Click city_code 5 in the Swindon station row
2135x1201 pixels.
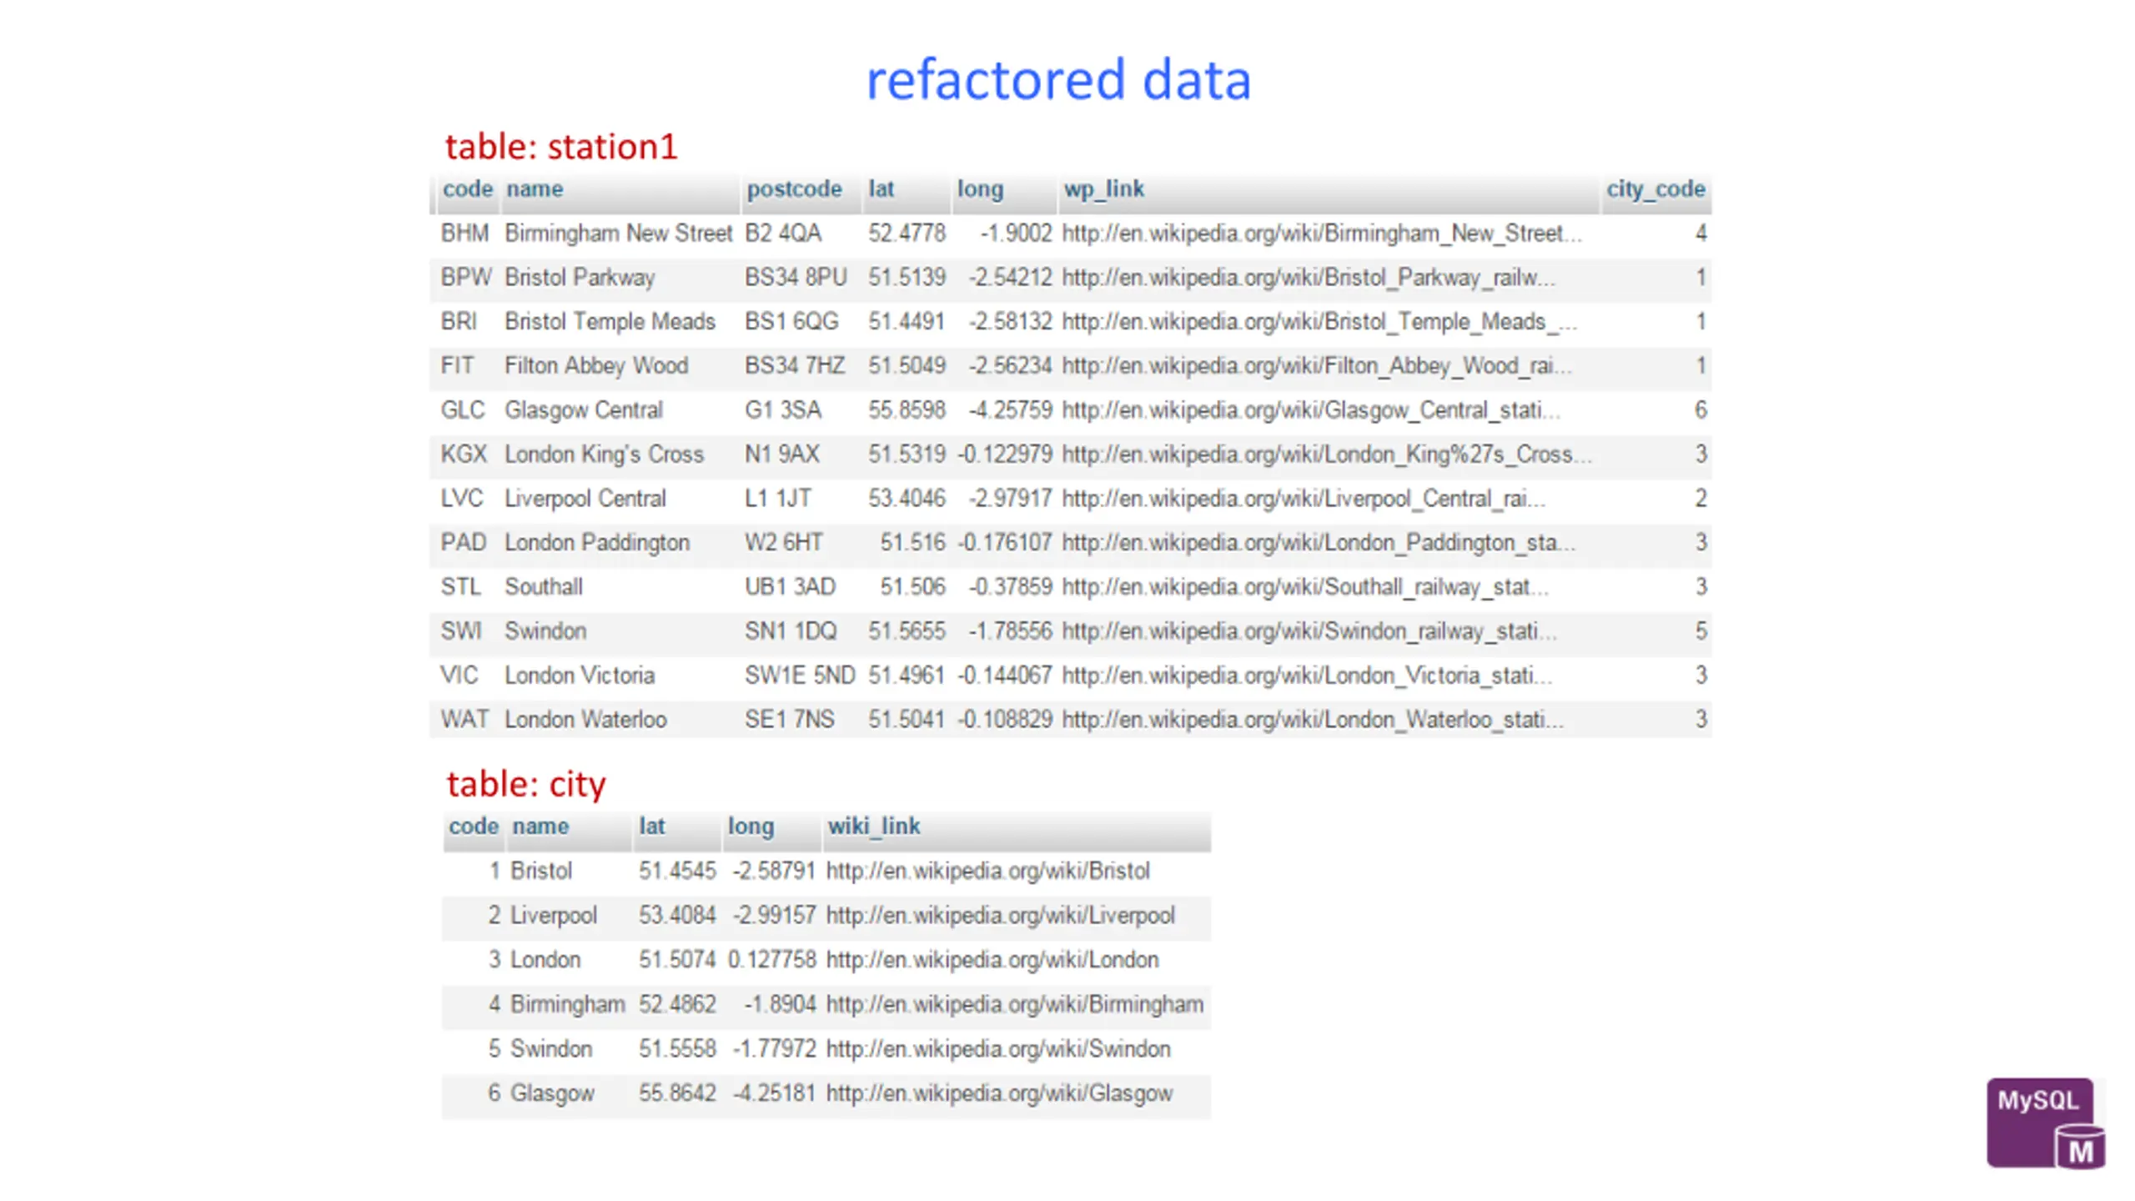[1700, 631]
